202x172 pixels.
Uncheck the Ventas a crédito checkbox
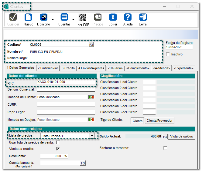pos(58,149)
